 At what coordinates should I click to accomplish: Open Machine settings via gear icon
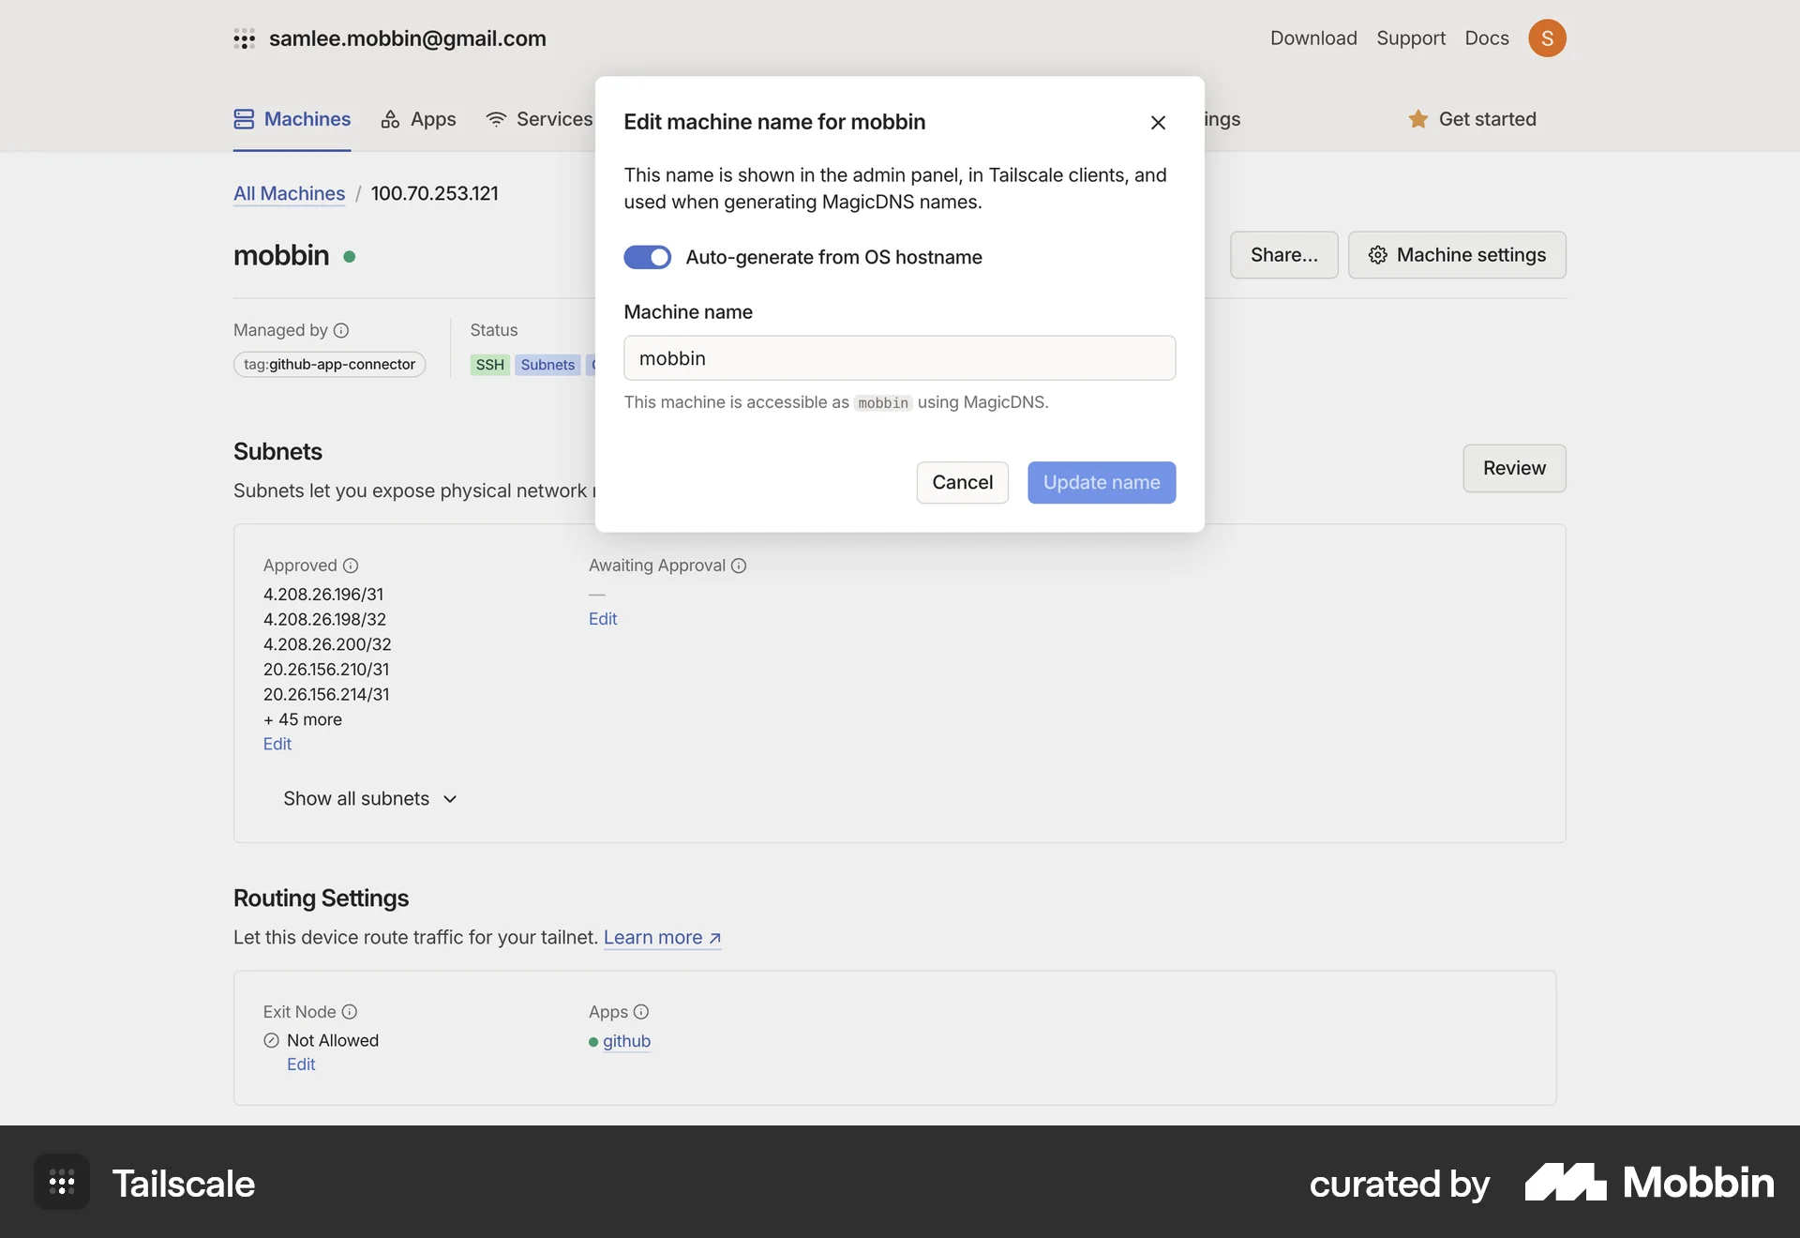1377,255
